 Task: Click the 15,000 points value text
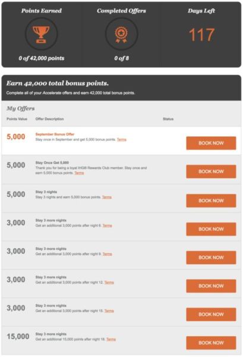(x=18, y=337)
